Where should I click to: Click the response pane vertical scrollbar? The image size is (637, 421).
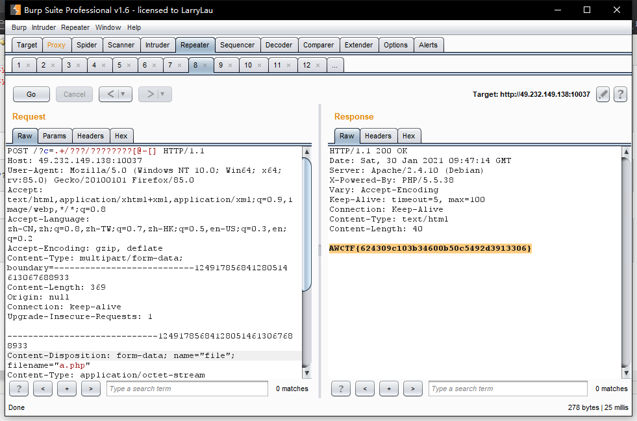(x=626, y=262)
